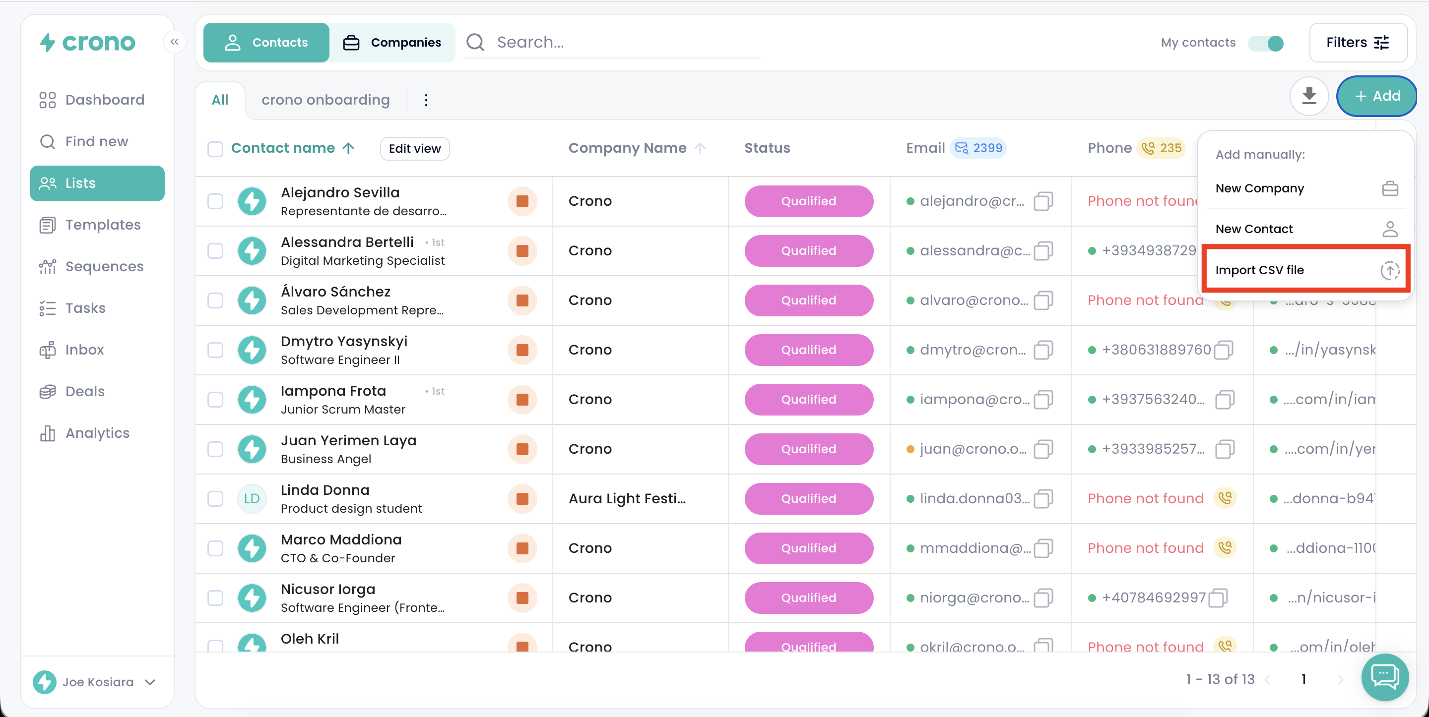Click the find phone icon for Linda Donna

(1225, 498)
